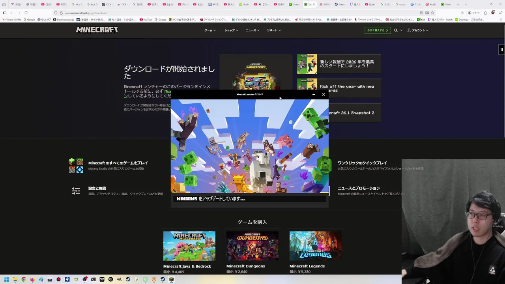Screen dimensions: 505x284
Task: Click the WINDOWS をアップデートしています status text
Action: point(211,199)
